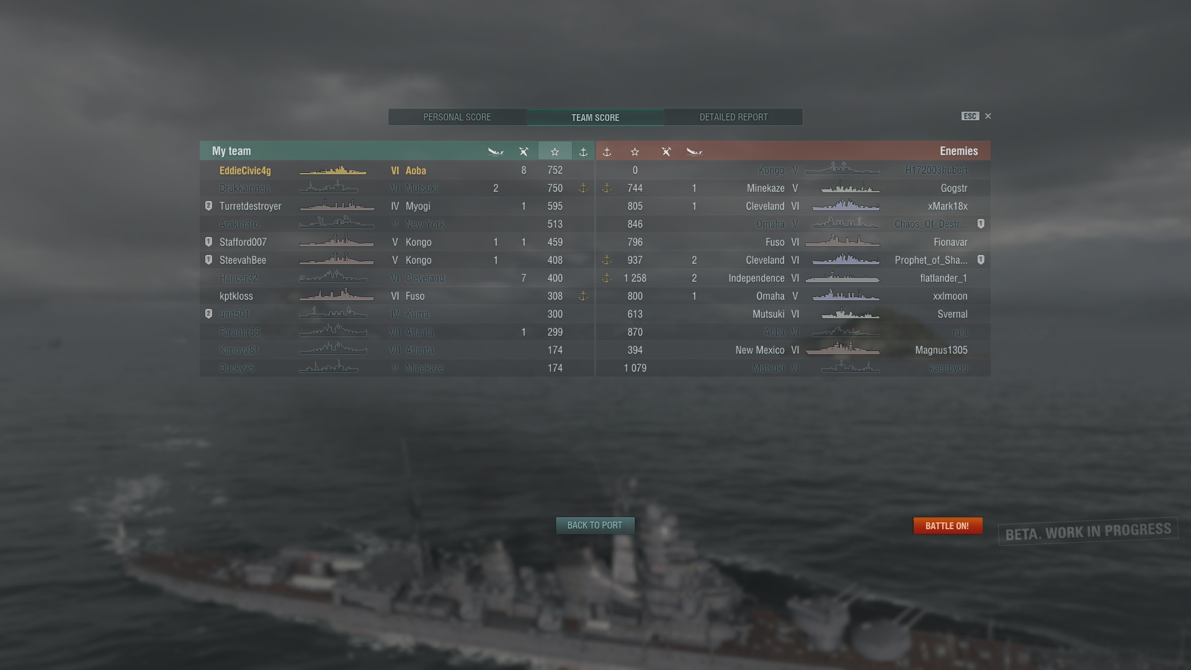This screenshot has height=670, width=1191.
Task: Sort my team by planes shot down icon
Action: [524, 151]
